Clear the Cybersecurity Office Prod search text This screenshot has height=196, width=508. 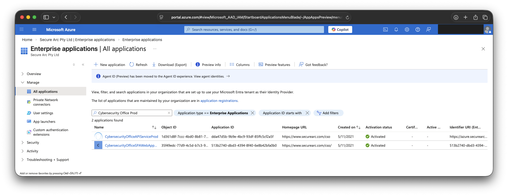click(x=169, y=113)
